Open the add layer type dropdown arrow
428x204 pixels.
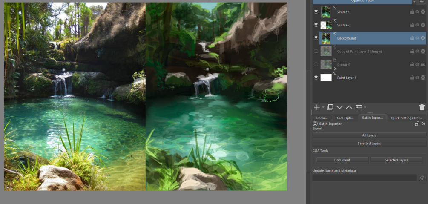323,107
